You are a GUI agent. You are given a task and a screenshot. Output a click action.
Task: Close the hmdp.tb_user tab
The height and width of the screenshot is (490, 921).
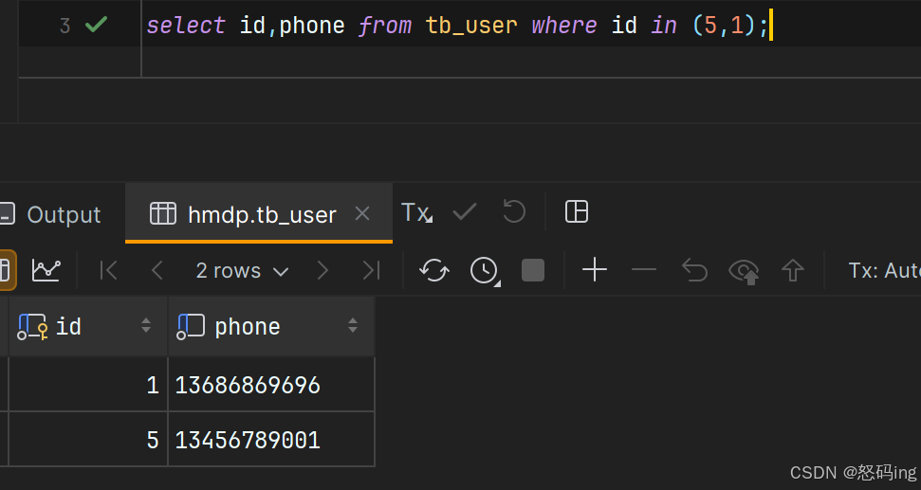361,214
